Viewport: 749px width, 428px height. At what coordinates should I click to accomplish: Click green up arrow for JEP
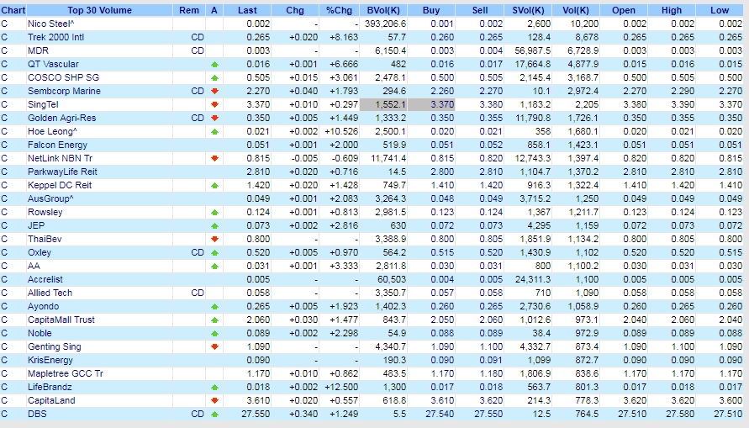pos(214,226)
